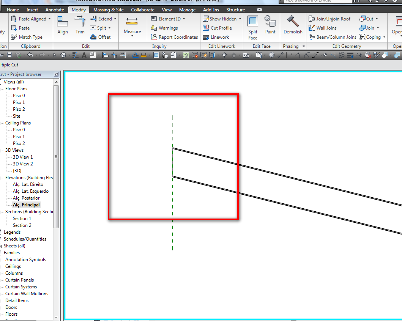Click Report Coordinates
The image size is (402, 321).
coord(174,37)
